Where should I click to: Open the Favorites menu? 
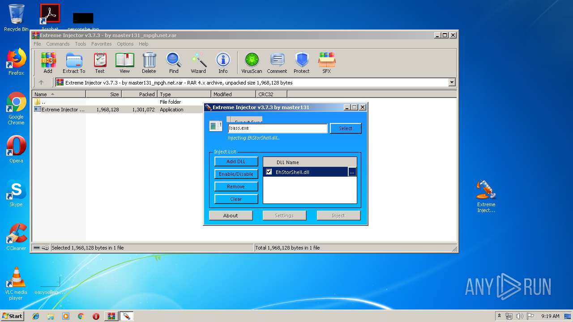pos(102,44)
